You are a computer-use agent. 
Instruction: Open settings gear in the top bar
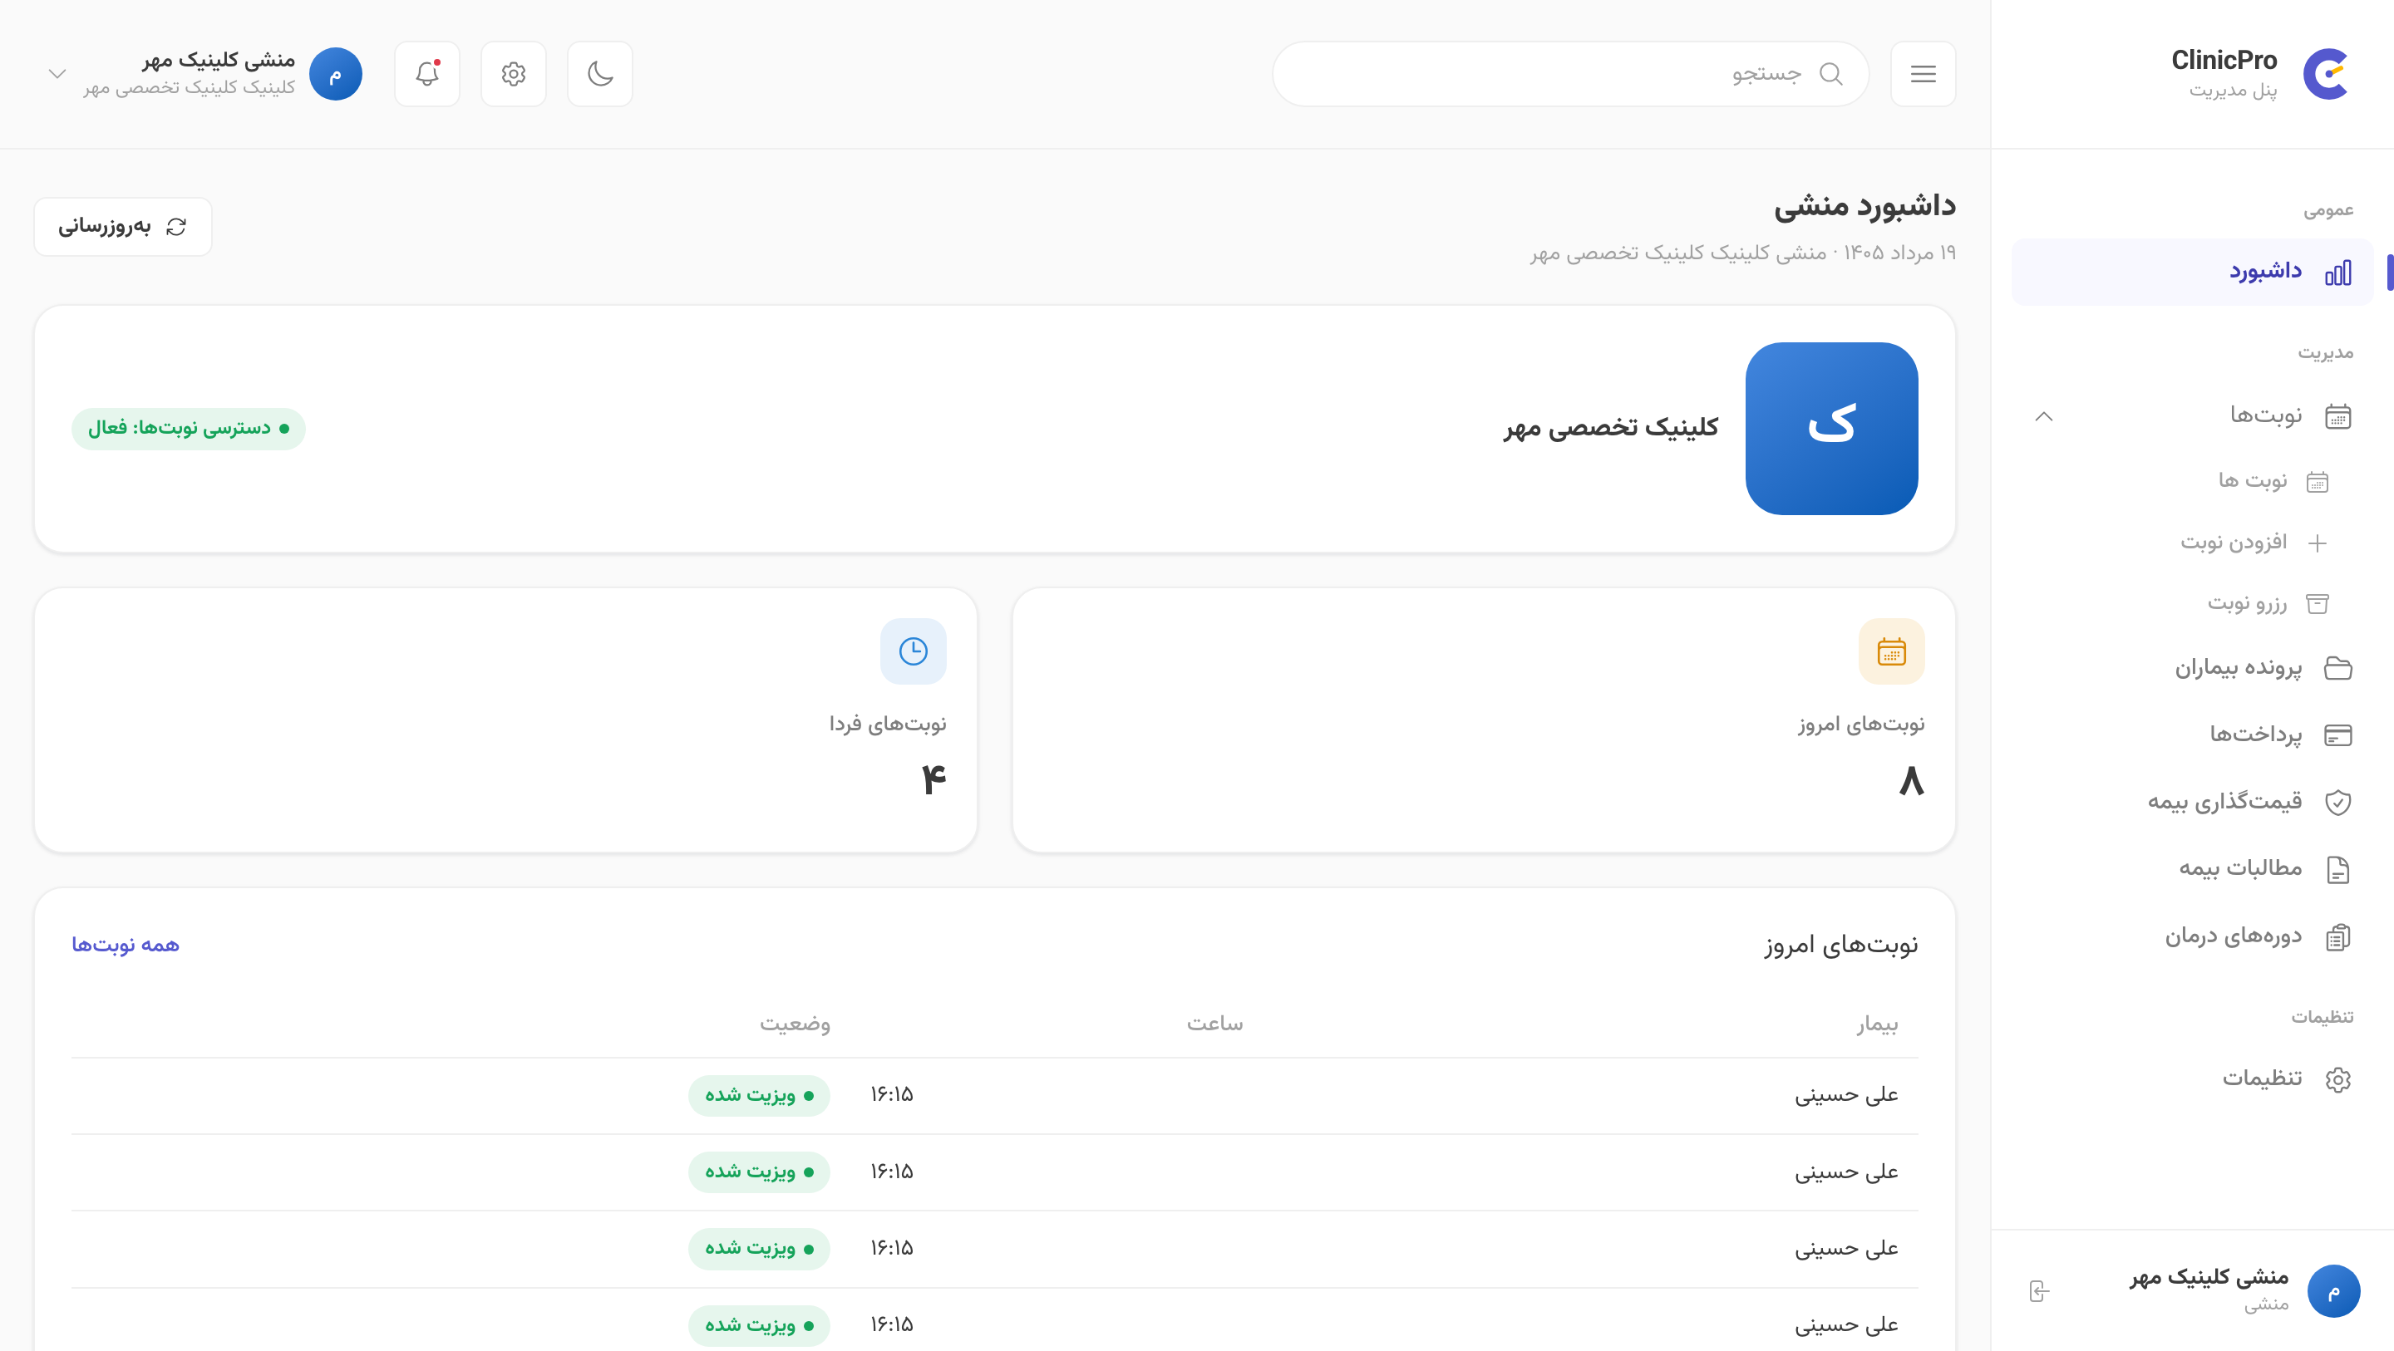click(x=514, y=73)
